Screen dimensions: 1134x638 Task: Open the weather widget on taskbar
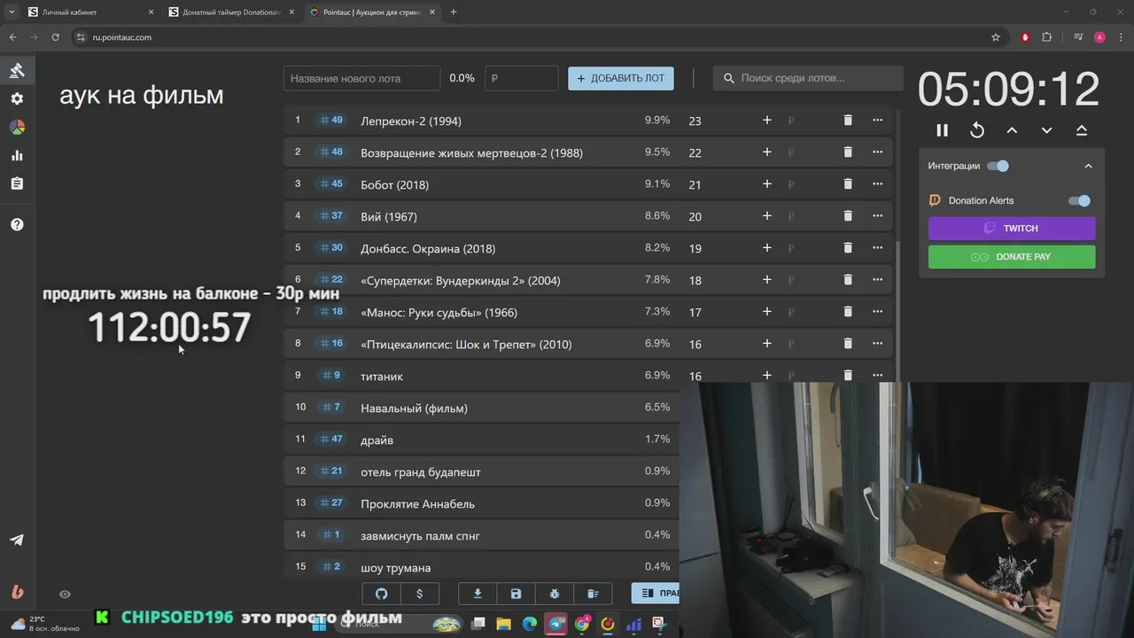pyautogui.click(x=46, y=624)
